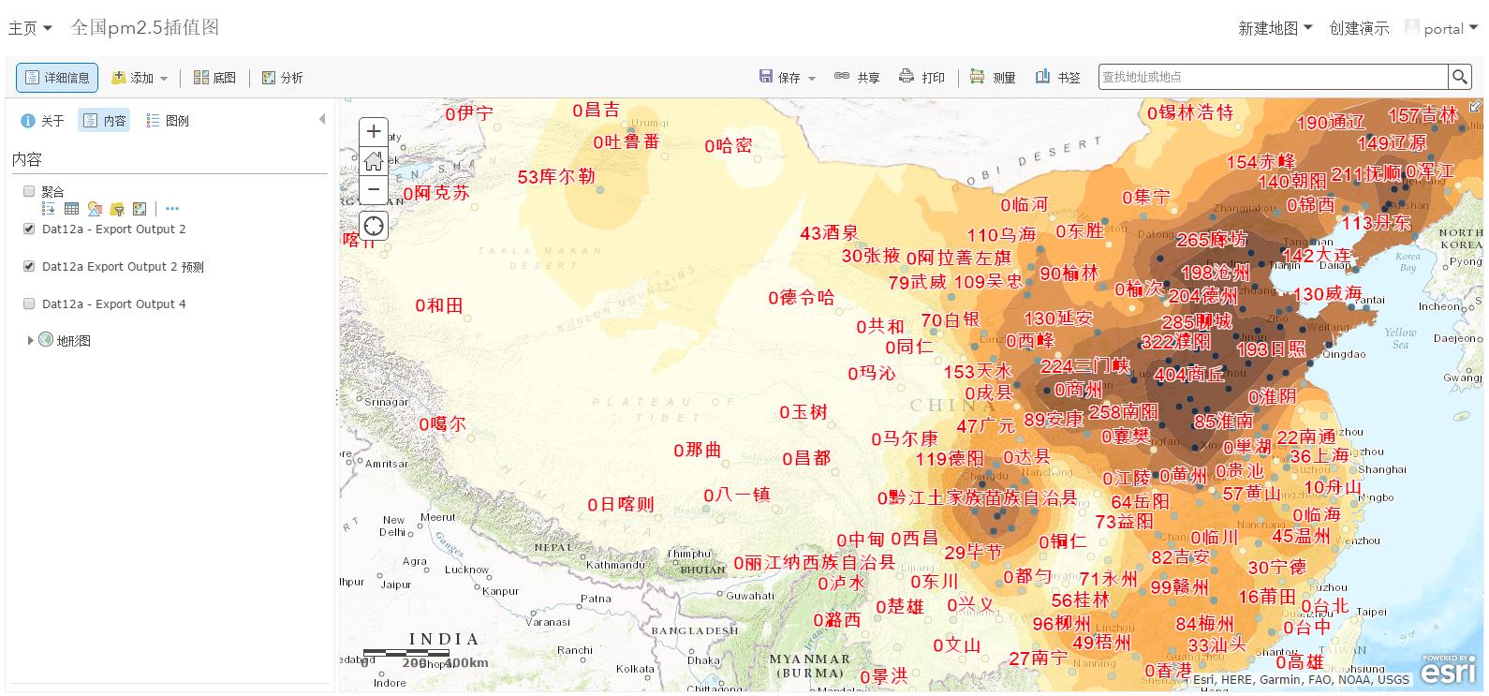Click the 404商丘 label on map
The height and width of the screenshot is (696, 1489).
point(1189,374)
